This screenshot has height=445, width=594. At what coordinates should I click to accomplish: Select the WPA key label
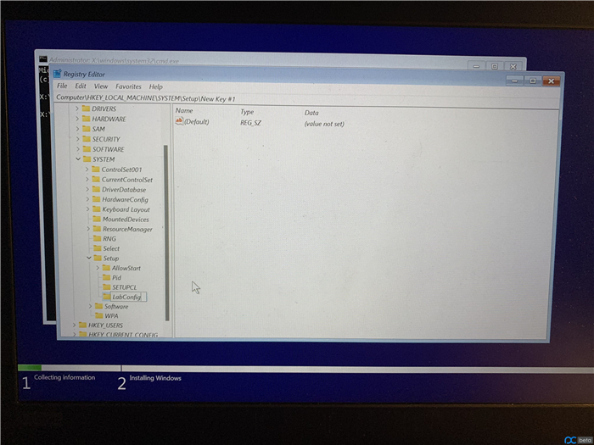[111, 315]
